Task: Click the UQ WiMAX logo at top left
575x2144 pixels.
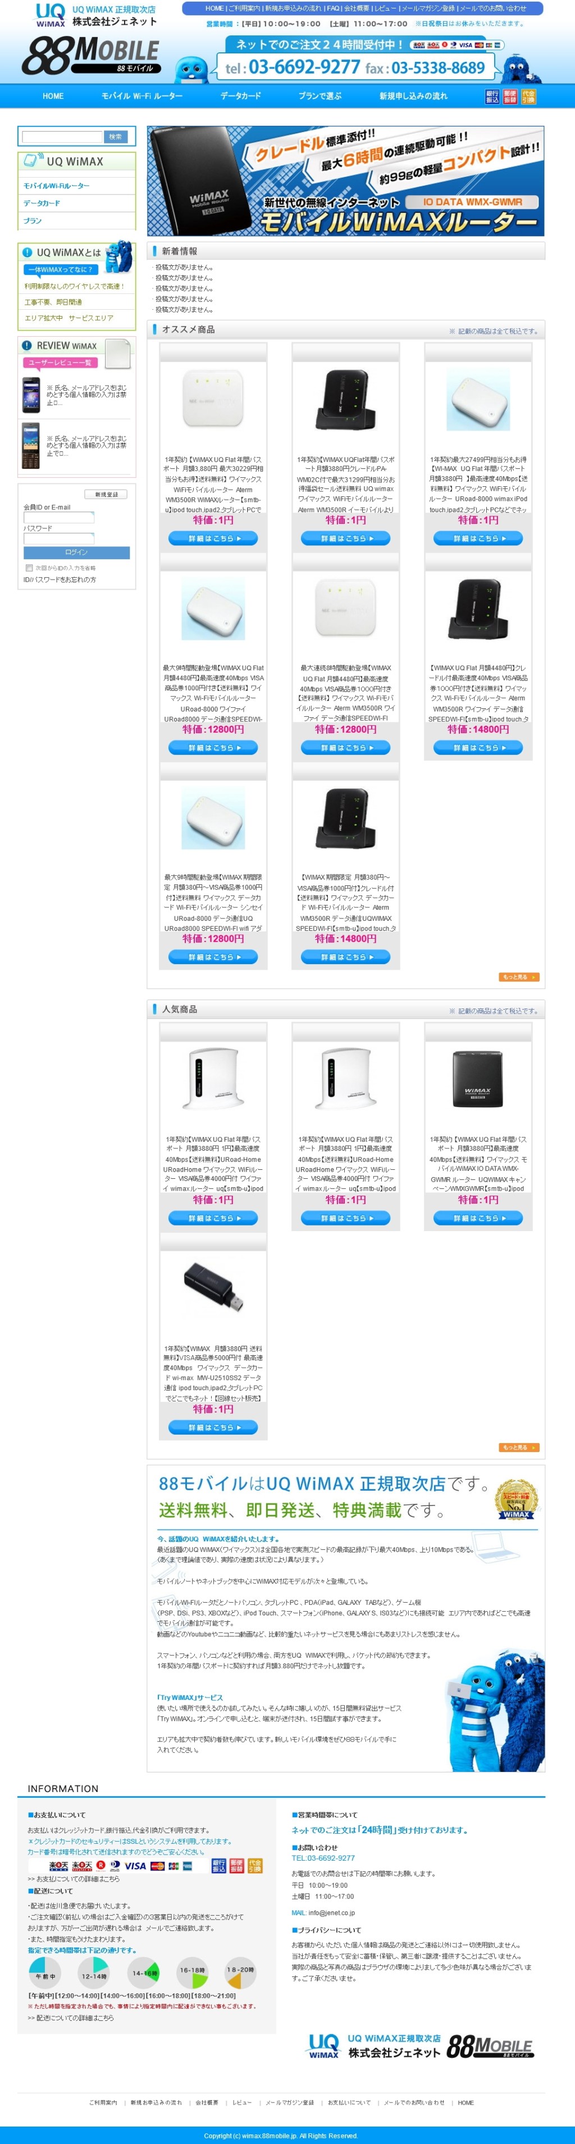Action: (50, 15)
